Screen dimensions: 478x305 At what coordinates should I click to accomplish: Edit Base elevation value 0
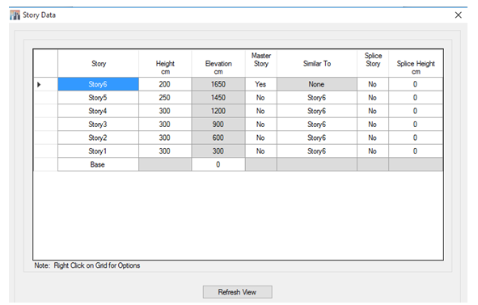click(x=218, y=164)
